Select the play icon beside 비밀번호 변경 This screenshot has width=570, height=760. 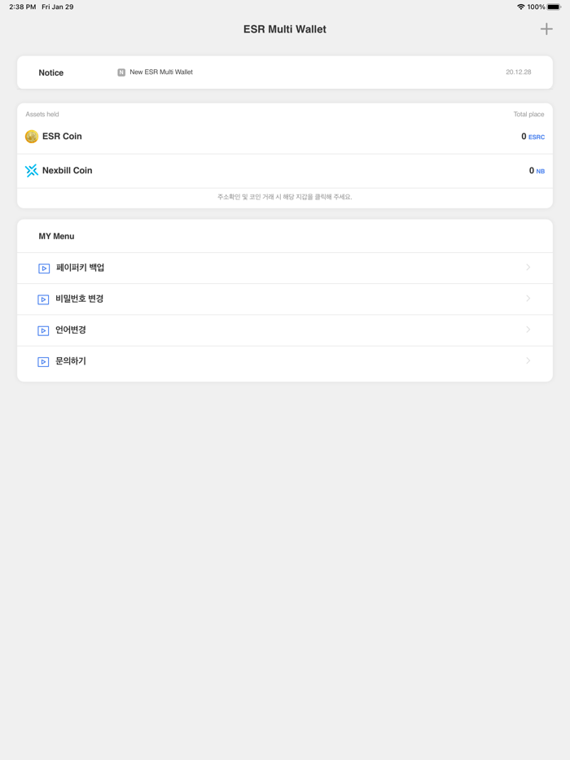[43, 299]
